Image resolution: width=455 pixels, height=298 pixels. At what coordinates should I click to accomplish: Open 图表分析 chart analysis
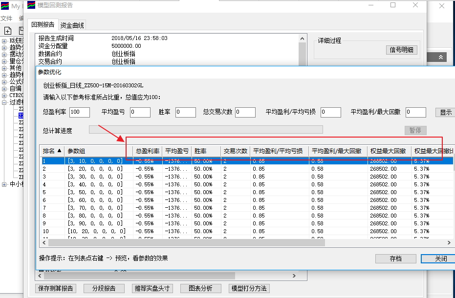[201, 288]
